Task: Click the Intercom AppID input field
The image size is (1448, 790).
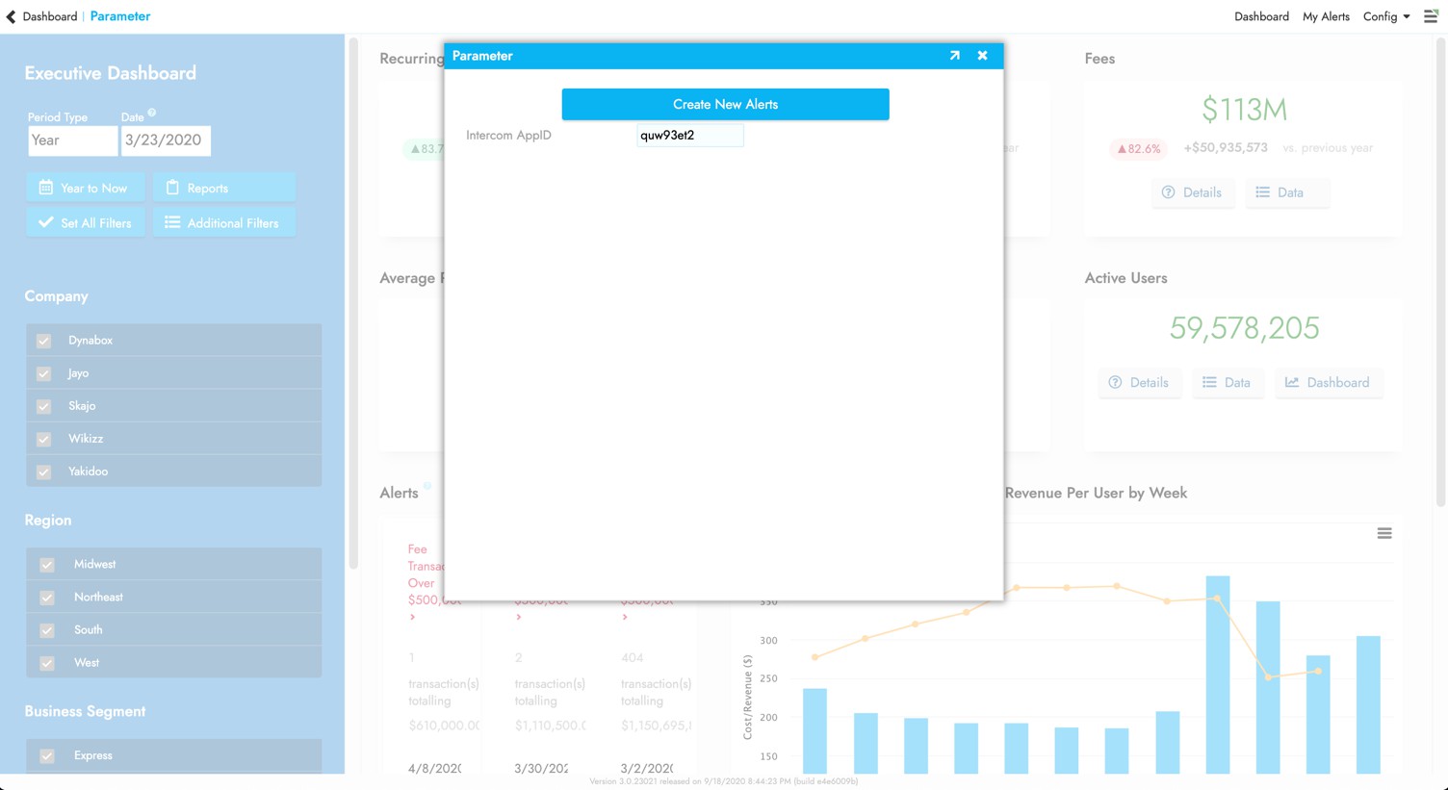Action: click(x=689, y=136)
